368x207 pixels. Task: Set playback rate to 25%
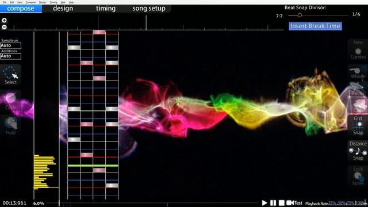pyautogui.click(x=332, y=203)
